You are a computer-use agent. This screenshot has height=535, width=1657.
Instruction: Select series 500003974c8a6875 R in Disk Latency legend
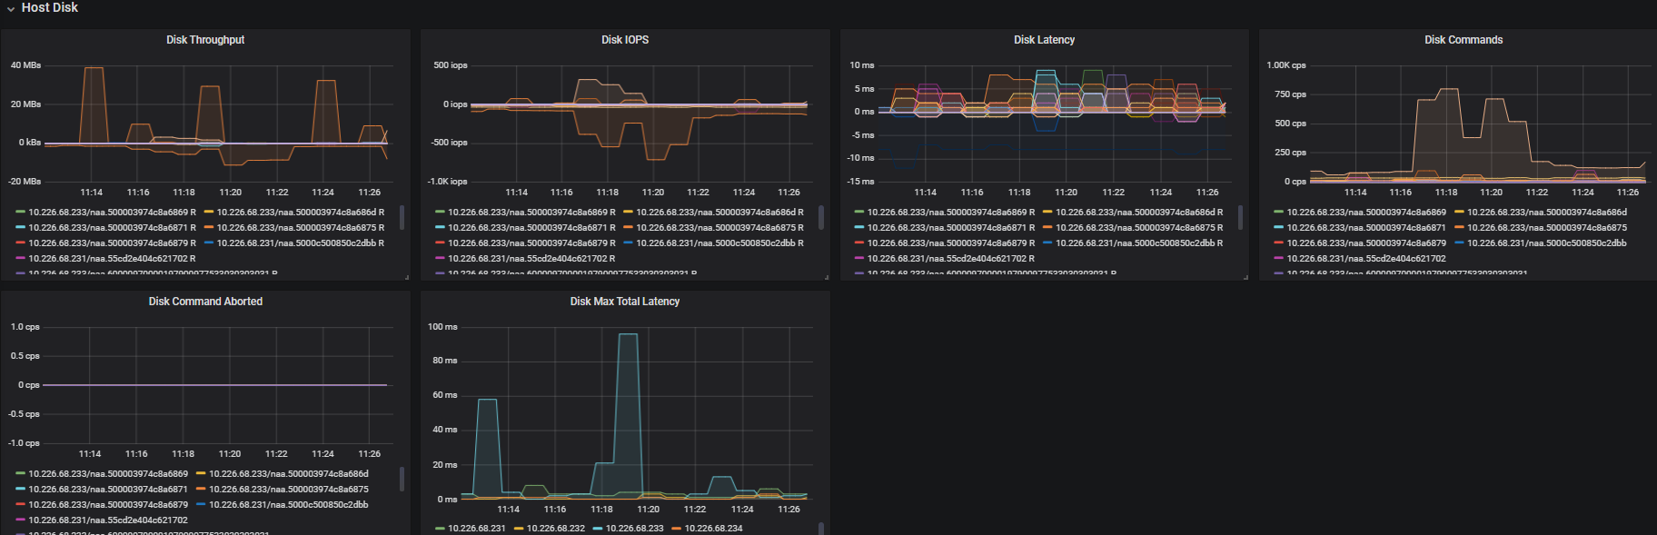coord(1139,228)
